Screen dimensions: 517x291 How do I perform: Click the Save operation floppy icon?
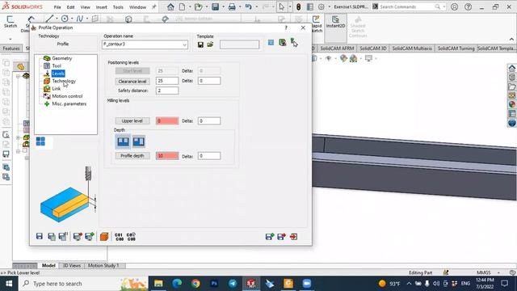[40, 237]
